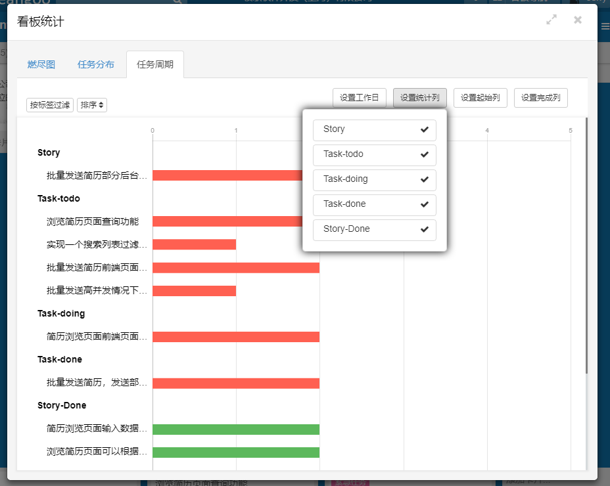610x486 pixels.
Task: Collapse the 设置统计列 dropdown
Action: (x=420, y=98)
